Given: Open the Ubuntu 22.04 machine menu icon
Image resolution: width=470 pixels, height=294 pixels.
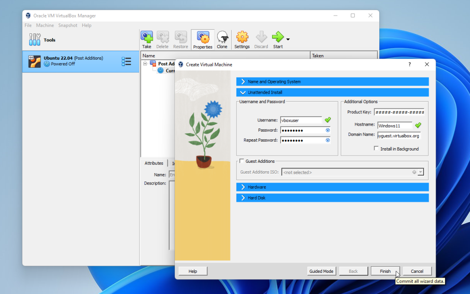Looking at the screenshot, I should tap(126, 62).
